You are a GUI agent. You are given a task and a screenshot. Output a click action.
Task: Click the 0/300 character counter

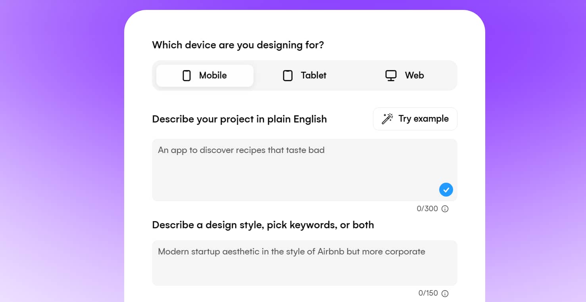point(427,209)
